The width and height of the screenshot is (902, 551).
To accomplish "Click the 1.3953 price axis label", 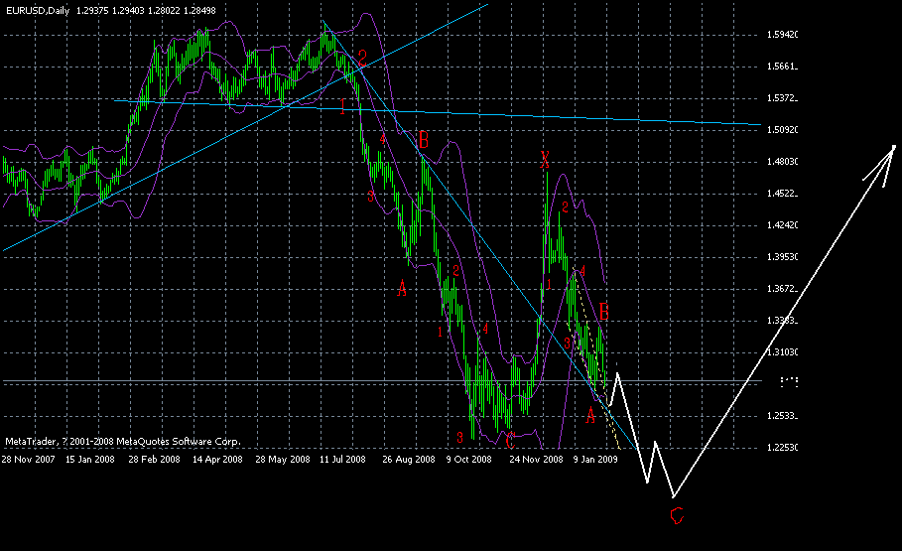I will pyautogui.click(x=782, y=256).
